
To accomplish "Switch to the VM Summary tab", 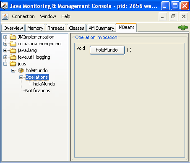I will point(102,28).
